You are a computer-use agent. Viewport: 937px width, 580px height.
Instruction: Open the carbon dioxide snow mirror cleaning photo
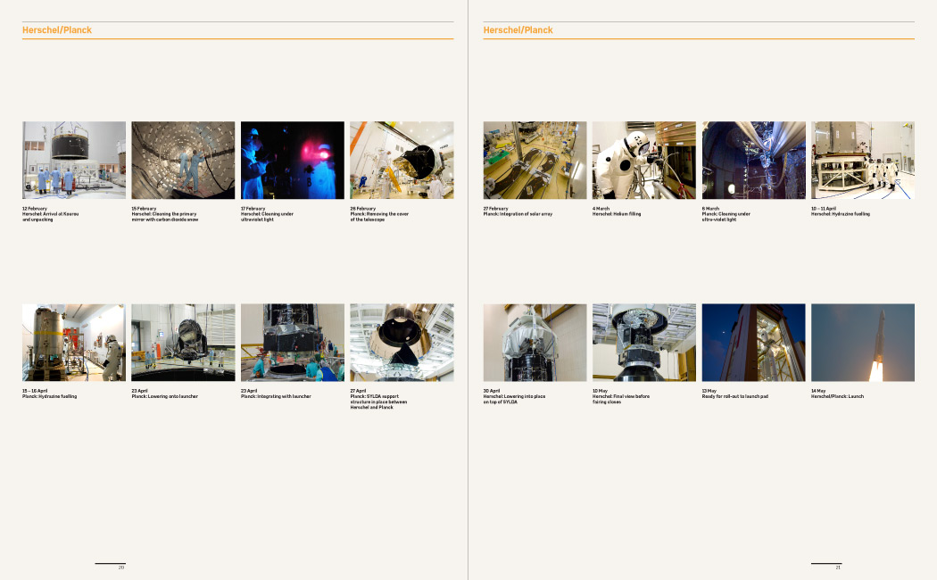tap(183, 160)
